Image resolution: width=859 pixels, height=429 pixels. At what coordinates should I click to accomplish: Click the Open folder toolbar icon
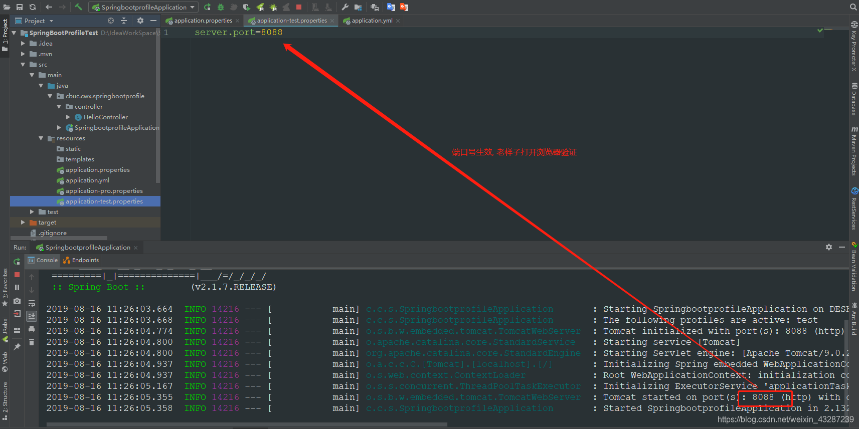(7, 7)
